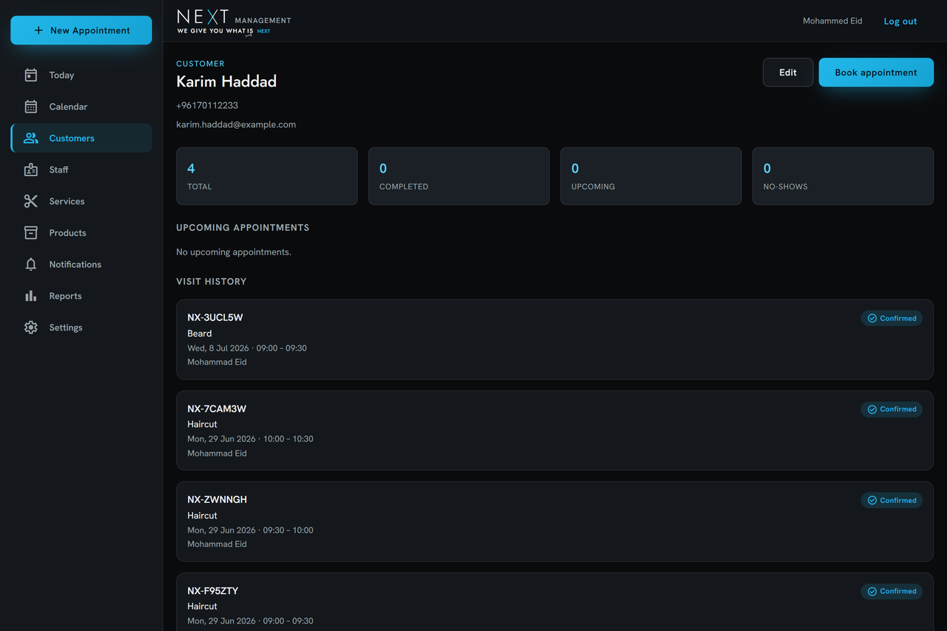Viewport: 947px width, 631px height.
Task: Click Book appointment button
Action: tap(876, 72)
